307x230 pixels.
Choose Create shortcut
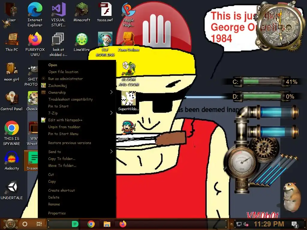click(77, 190)
